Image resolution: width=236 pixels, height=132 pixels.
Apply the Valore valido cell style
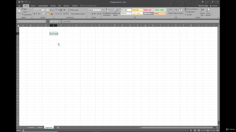(160, 10)
